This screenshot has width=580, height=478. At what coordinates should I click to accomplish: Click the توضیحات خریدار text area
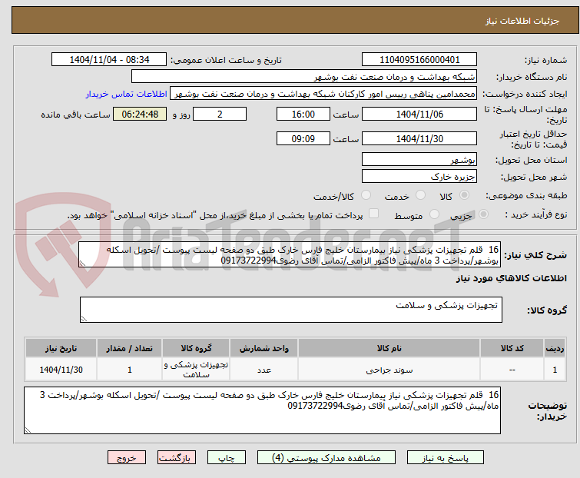click(x=262, y=410)
